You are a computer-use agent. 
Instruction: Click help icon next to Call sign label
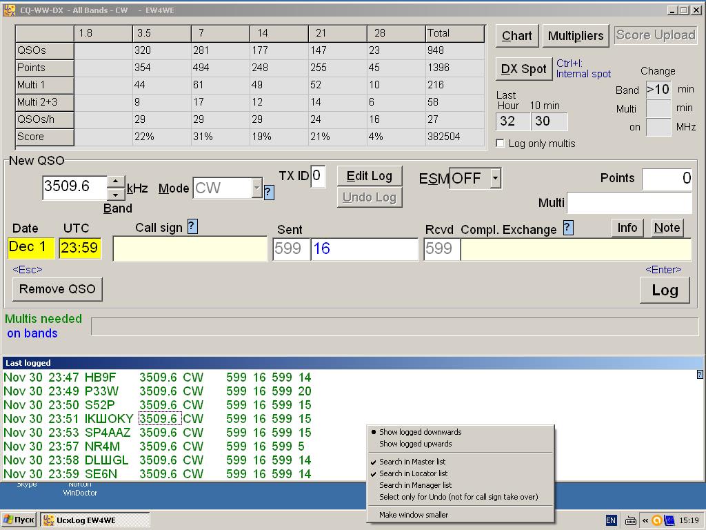coord(192,226)
